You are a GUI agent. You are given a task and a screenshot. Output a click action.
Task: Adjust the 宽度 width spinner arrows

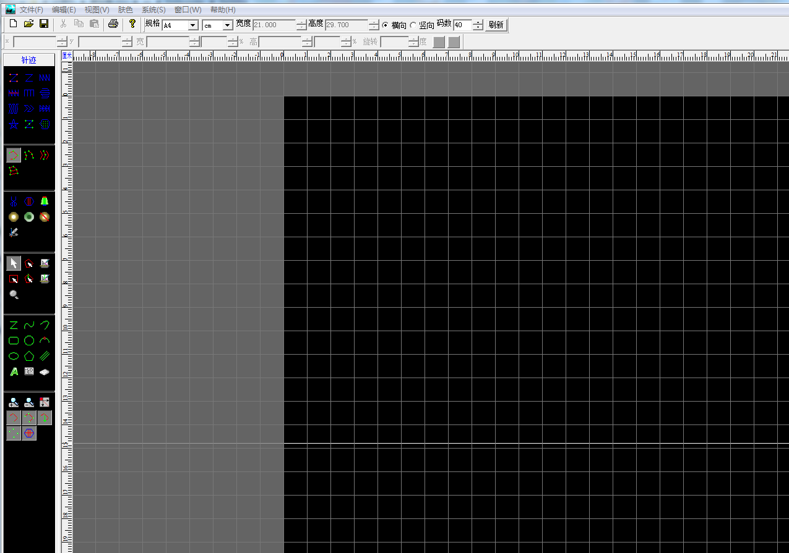[301, 25]
